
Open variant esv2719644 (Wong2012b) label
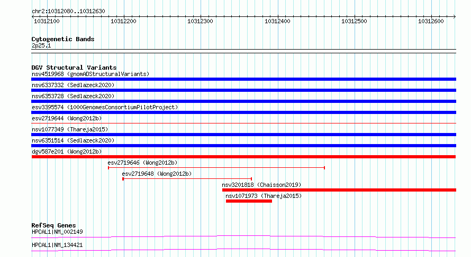67,118
